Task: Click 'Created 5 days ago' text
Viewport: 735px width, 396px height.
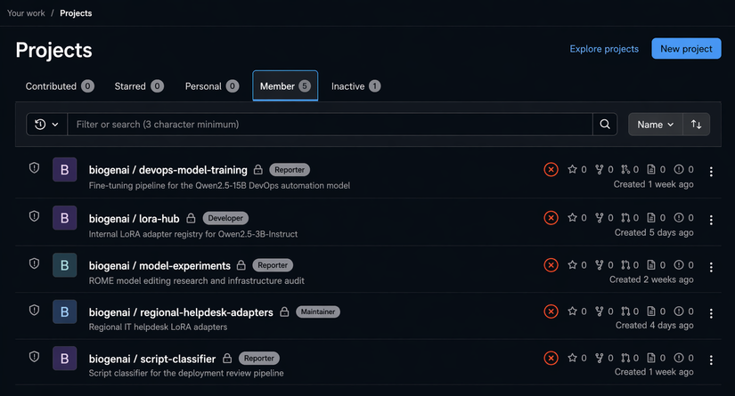Action: (654, 232)
